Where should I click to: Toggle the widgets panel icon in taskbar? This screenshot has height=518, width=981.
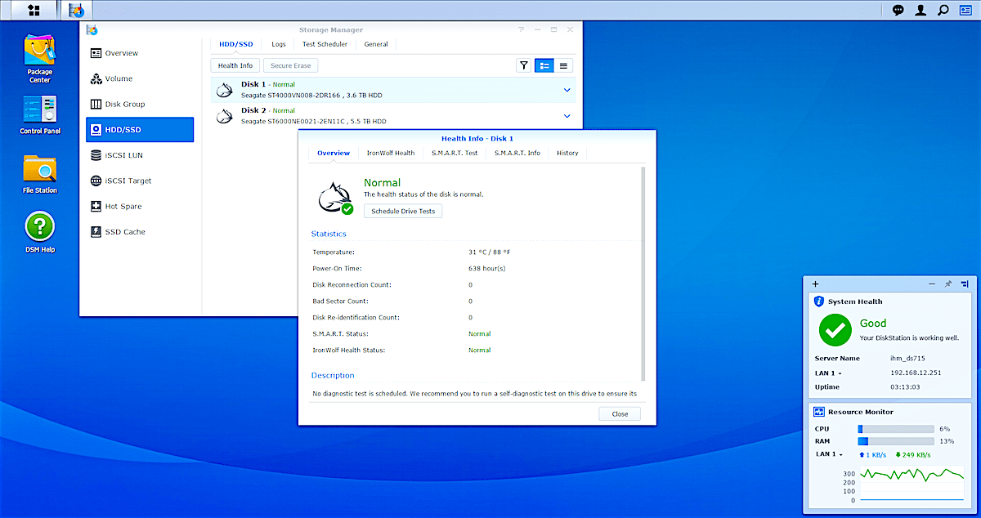pos(965,11)
